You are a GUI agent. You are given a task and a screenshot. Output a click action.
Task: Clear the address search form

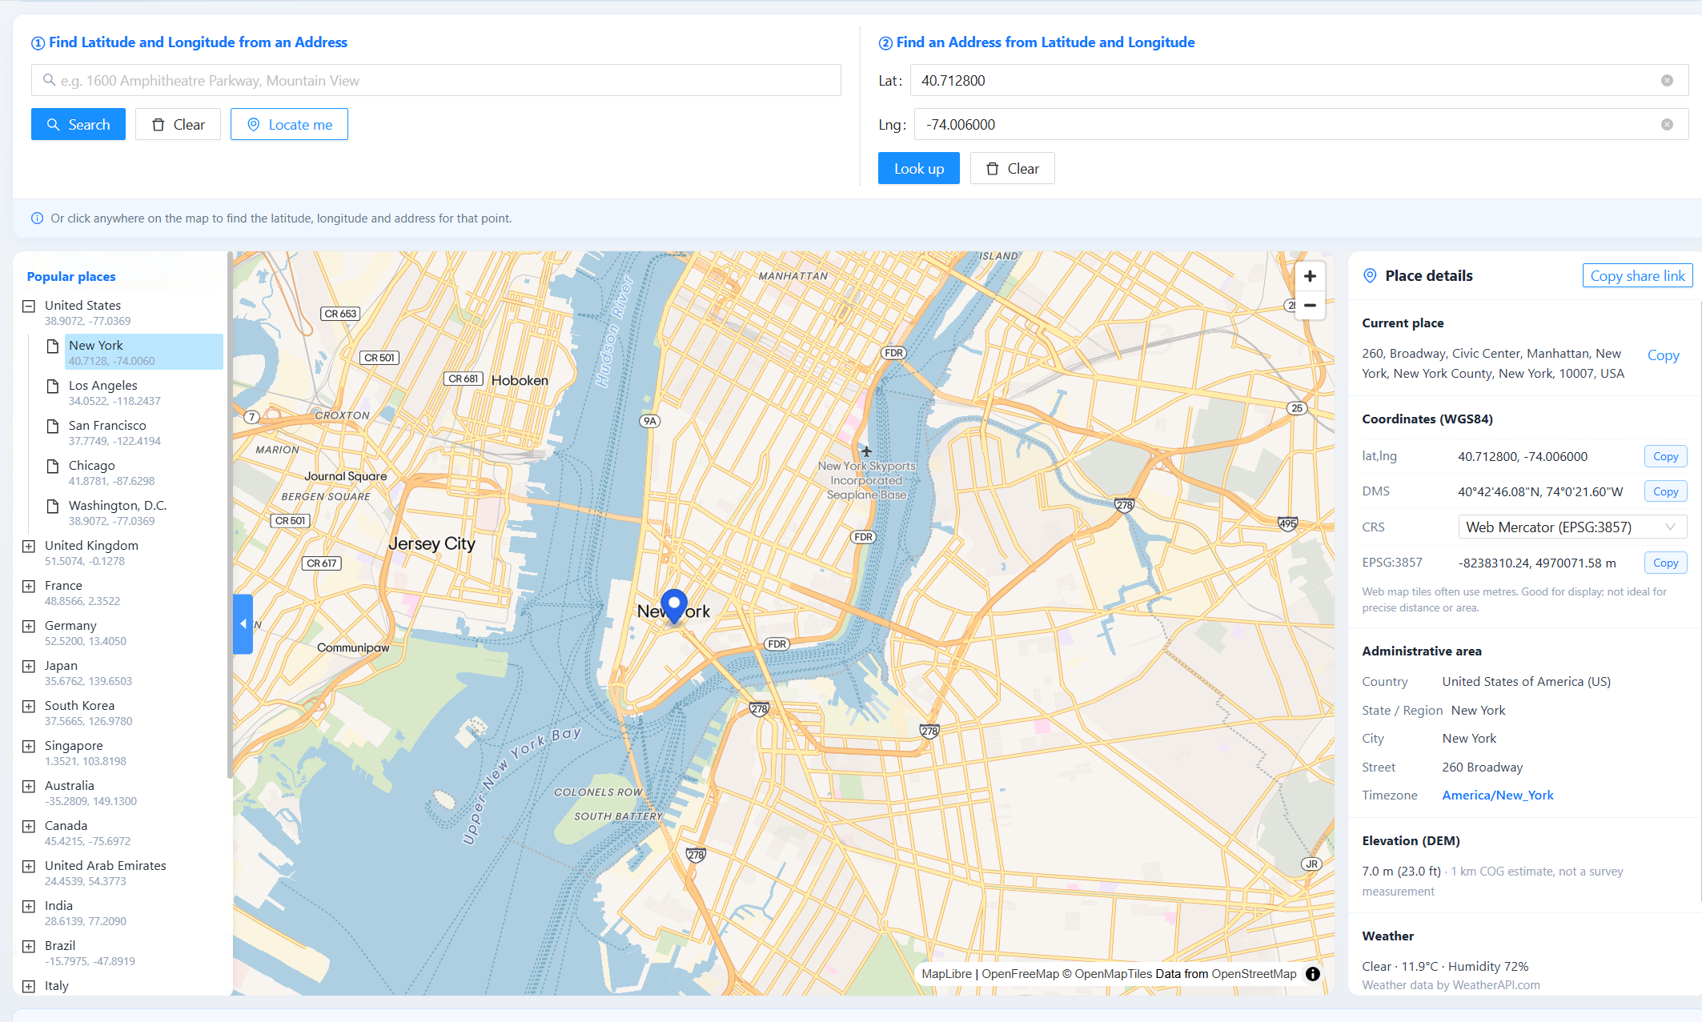[178, 124]
